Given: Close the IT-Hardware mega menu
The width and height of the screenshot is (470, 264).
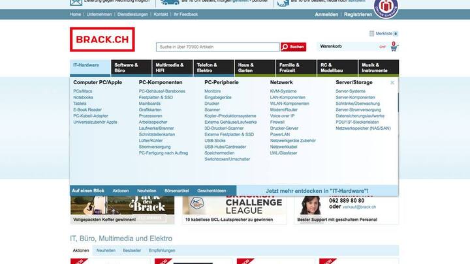Looking at the screenshot, I should click(x=392, y=83).
